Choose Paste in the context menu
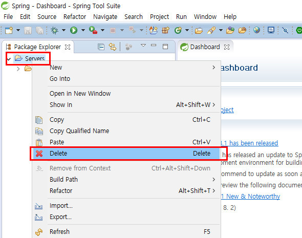This screenshot has width=302, height=238. [126, 142]
